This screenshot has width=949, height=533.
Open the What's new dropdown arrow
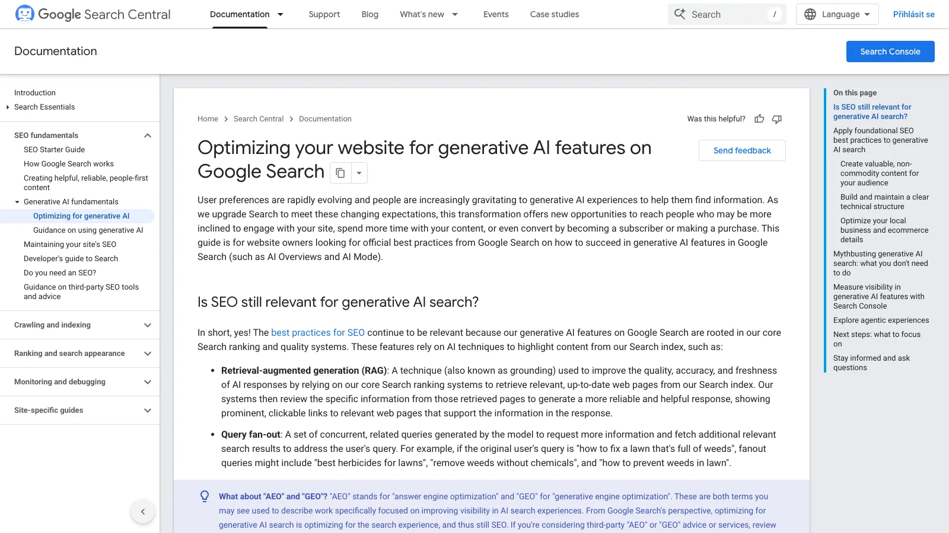(x=455, y=14)
